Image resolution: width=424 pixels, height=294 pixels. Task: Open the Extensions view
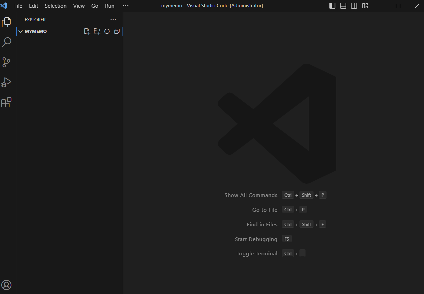[x=6, y=102]
